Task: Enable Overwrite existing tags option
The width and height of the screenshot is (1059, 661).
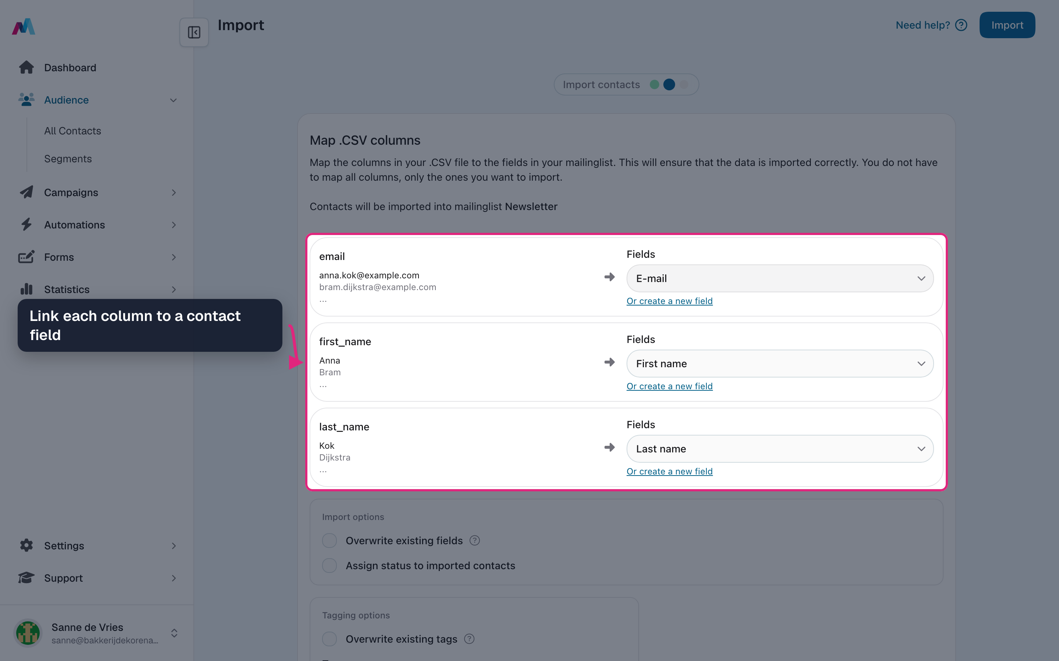Action: [x=329, y=639]
